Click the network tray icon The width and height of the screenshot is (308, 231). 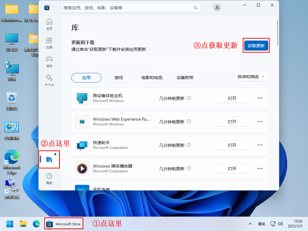click(273, 224)
